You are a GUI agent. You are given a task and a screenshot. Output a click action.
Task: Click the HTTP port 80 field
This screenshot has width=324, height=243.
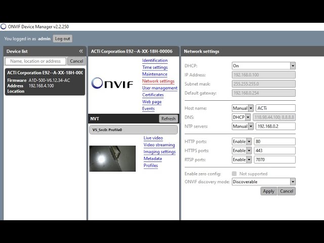[x=274, y=142]
